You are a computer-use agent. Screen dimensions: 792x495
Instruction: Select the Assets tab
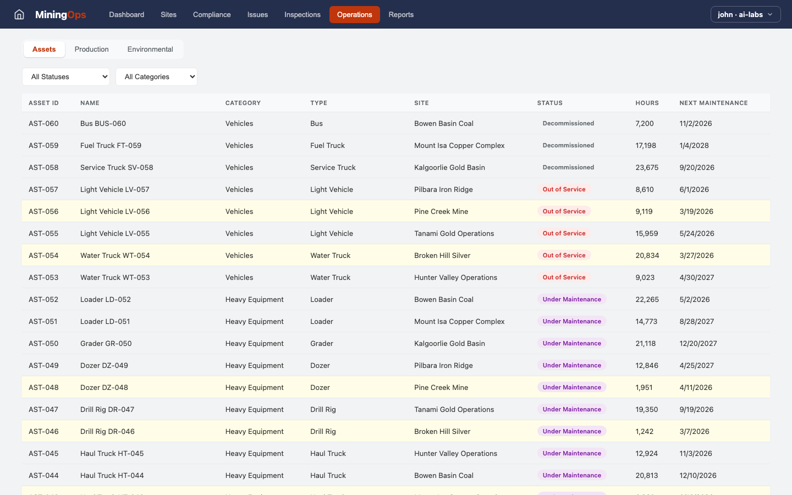[x=44, y=49]
